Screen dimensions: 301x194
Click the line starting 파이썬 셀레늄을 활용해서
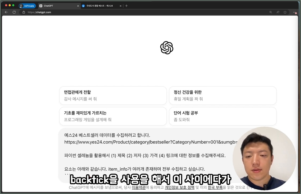coord(145,155)
